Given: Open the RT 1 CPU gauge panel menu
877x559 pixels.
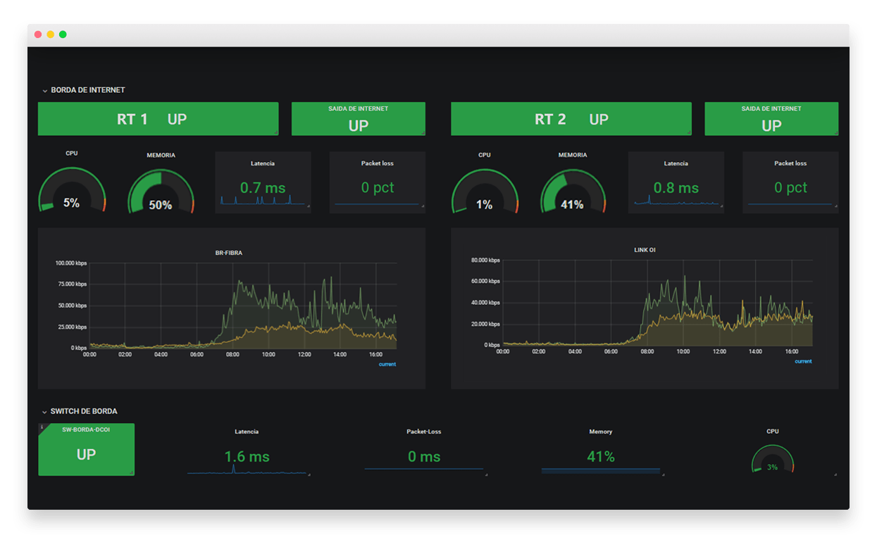Looking at the screenshot, I should pyautogui.click(x=71, y=153).
